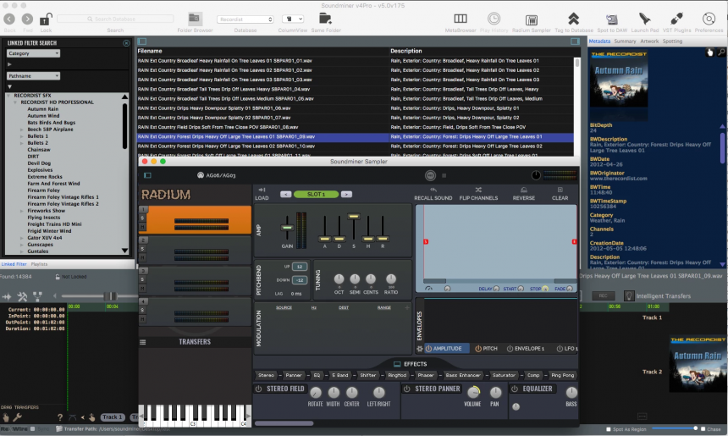
Task: Open Play History clock icon
Action: click(494, 19)
